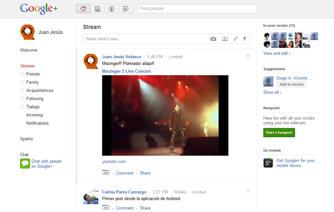334x212 pixels.
Task: Open Mazinger Z Live Concert link
Action: click(127, 71)
